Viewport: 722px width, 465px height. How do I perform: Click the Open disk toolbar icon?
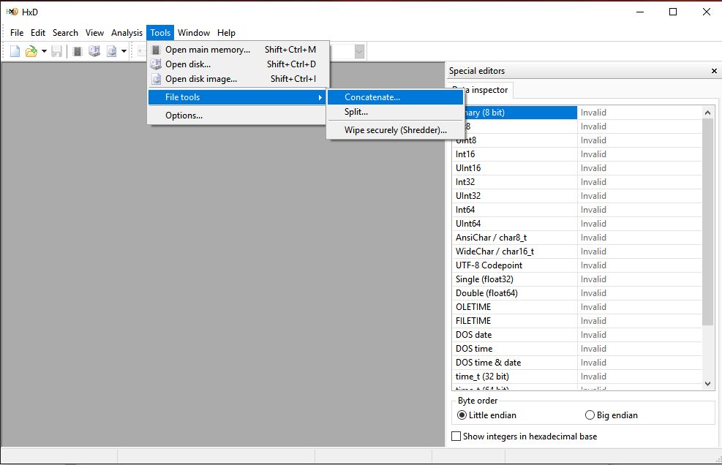tap(94, 51)
